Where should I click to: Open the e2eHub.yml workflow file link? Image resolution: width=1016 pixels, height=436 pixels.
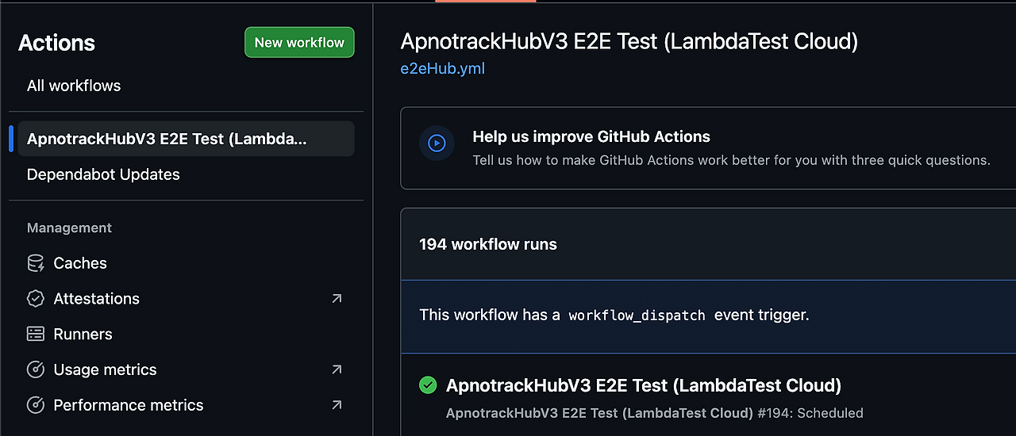click(x=442, y=68)
